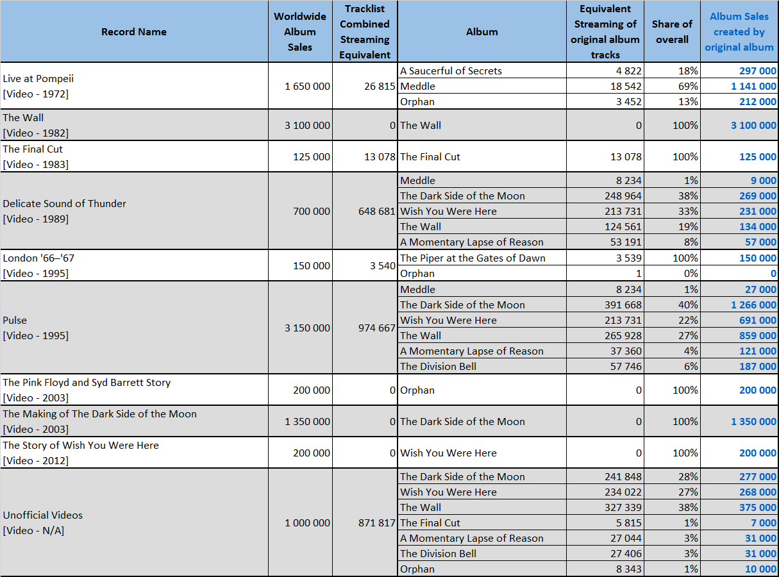Click 'Delicate Sound of Thunder' record cell
The height and width of the screenshot is (577, 779).
click(134, 211)
